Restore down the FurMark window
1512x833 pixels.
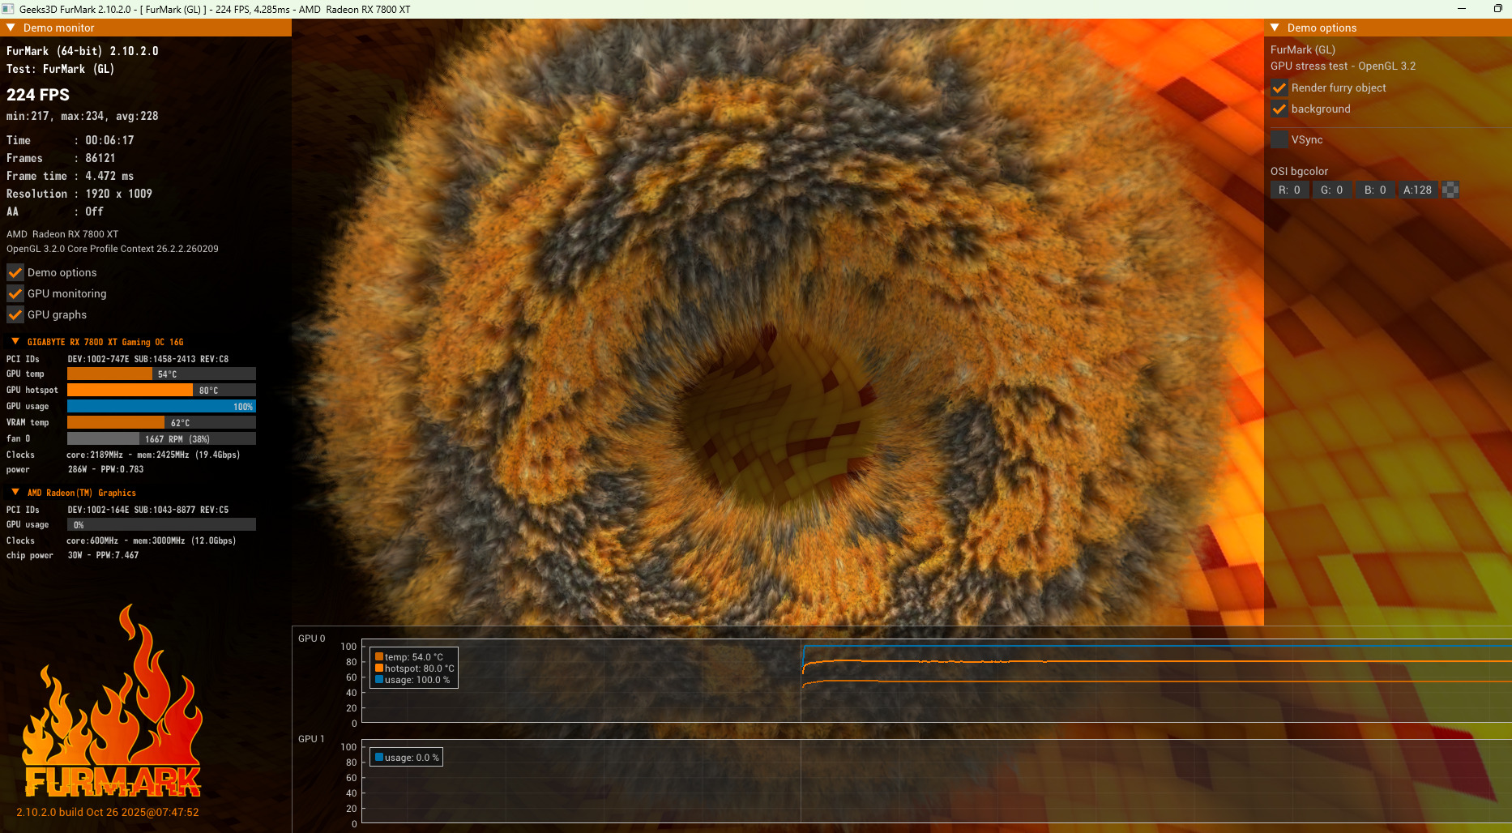(1497, 9)
